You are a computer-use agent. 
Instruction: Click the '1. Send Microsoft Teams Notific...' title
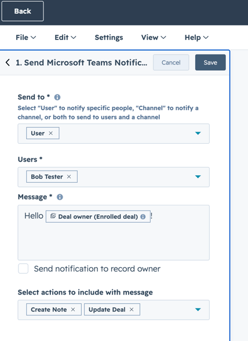pyautogui.click(x=82, y=63)
